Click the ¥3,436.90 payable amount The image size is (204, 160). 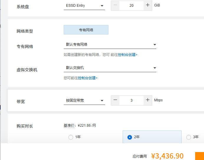[167, 156]
